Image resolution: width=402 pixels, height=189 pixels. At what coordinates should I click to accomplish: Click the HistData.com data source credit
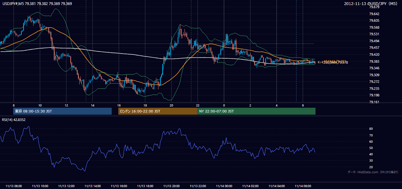click(x=373, y=172)
